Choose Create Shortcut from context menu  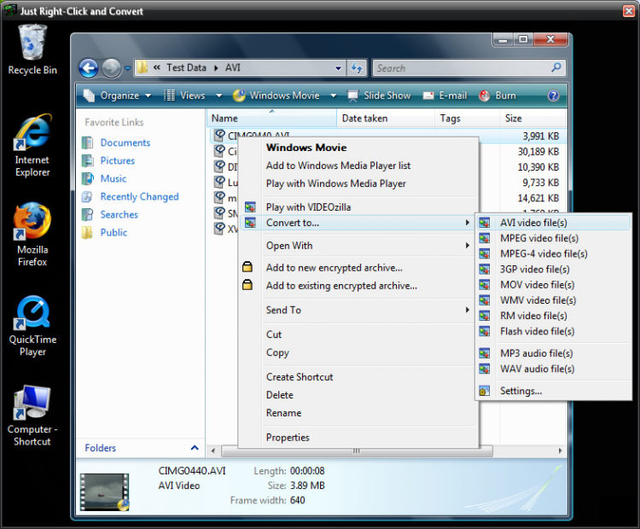coord(300,377)
